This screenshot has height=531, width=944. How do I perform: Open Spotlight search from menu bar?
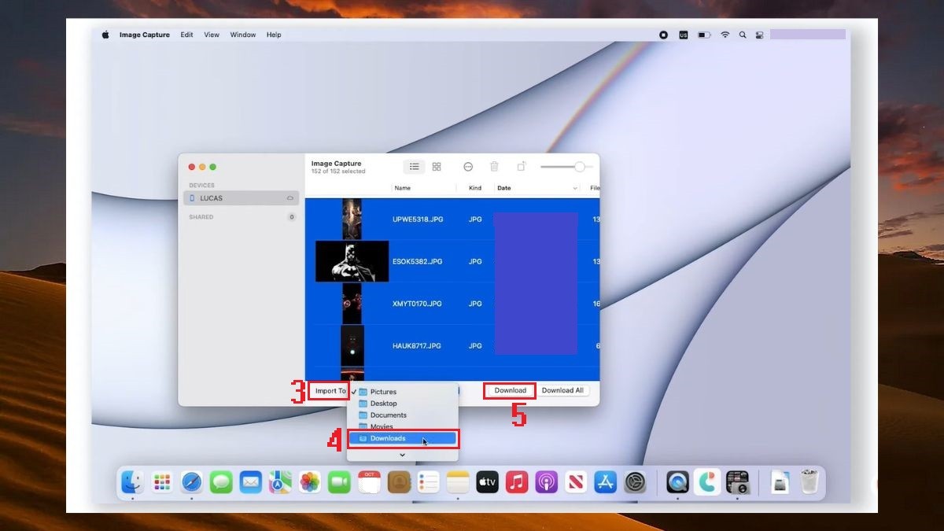click(x=743, y=35)
